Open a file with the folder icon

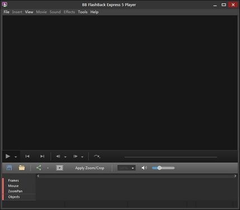22,168
